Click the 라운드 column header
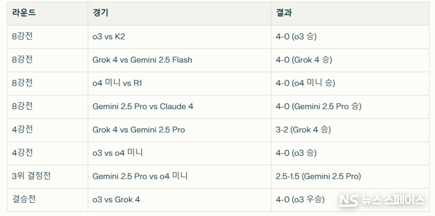This screenshot has width=435, height=216. click(x=47, y=14)
